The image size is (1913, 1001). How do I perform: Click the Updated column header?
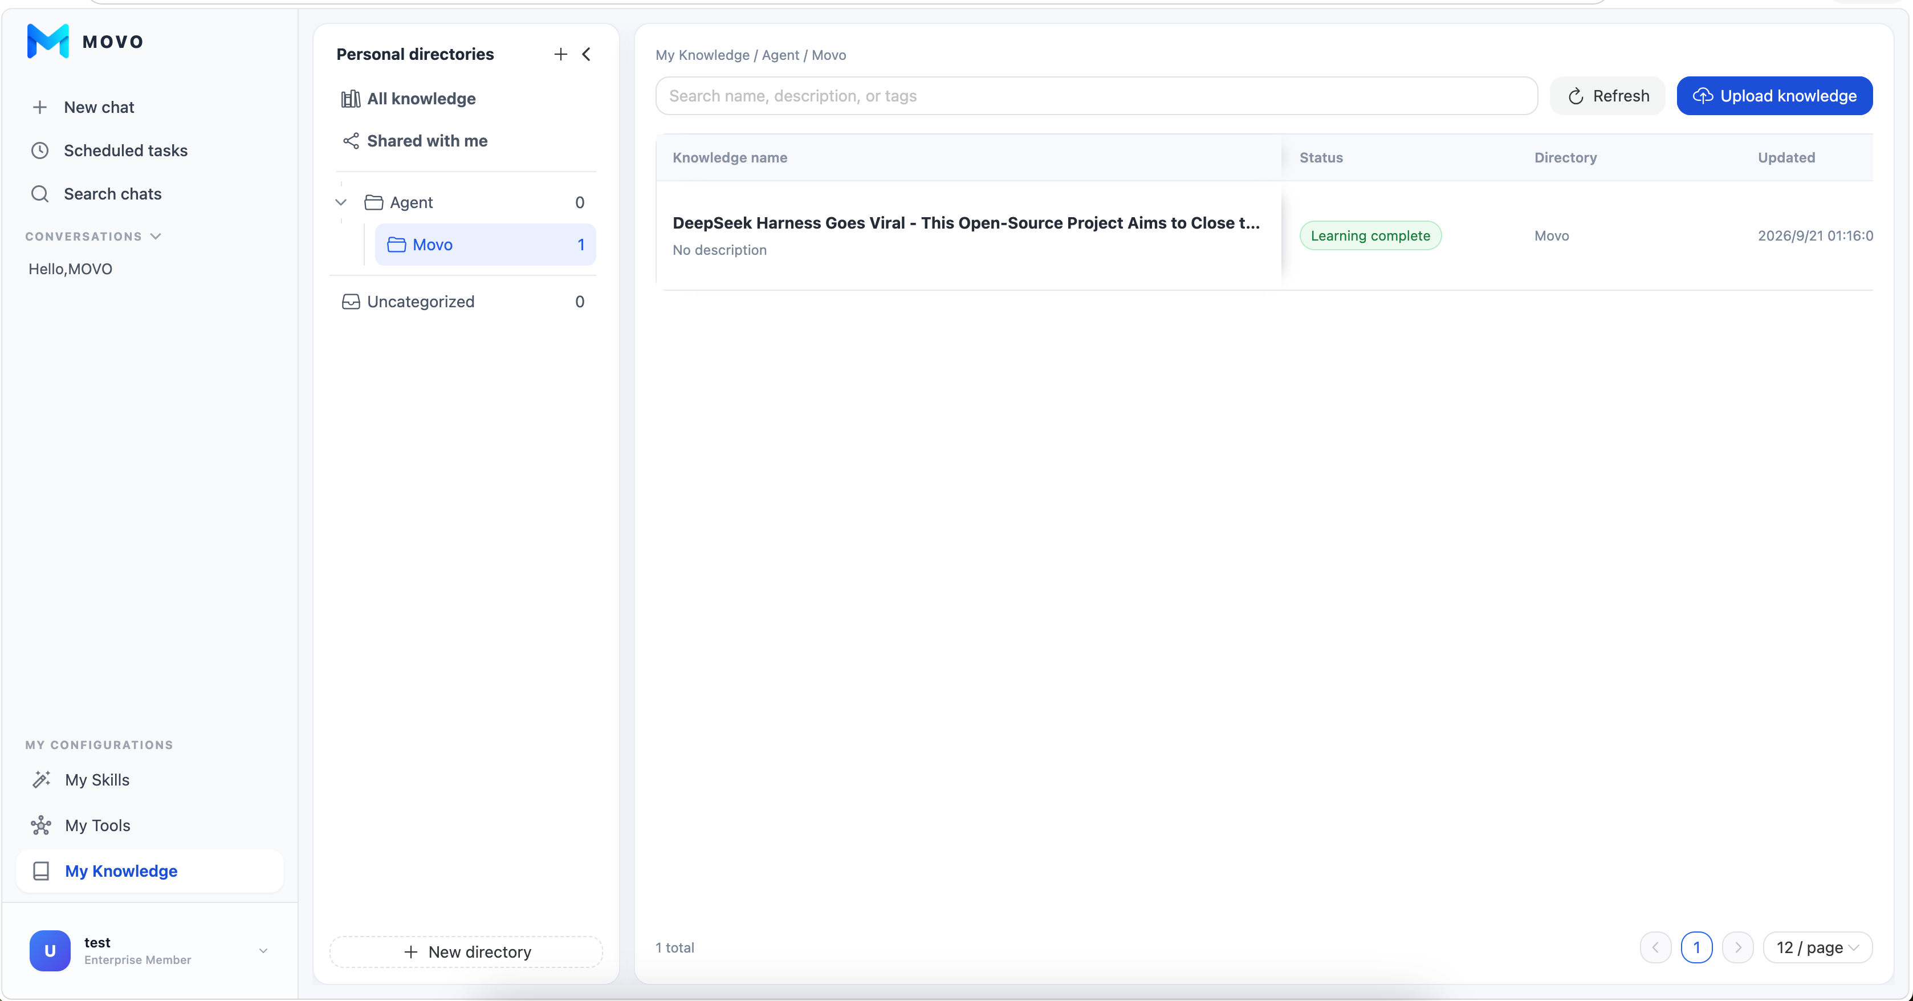[x=1786, y=157]
